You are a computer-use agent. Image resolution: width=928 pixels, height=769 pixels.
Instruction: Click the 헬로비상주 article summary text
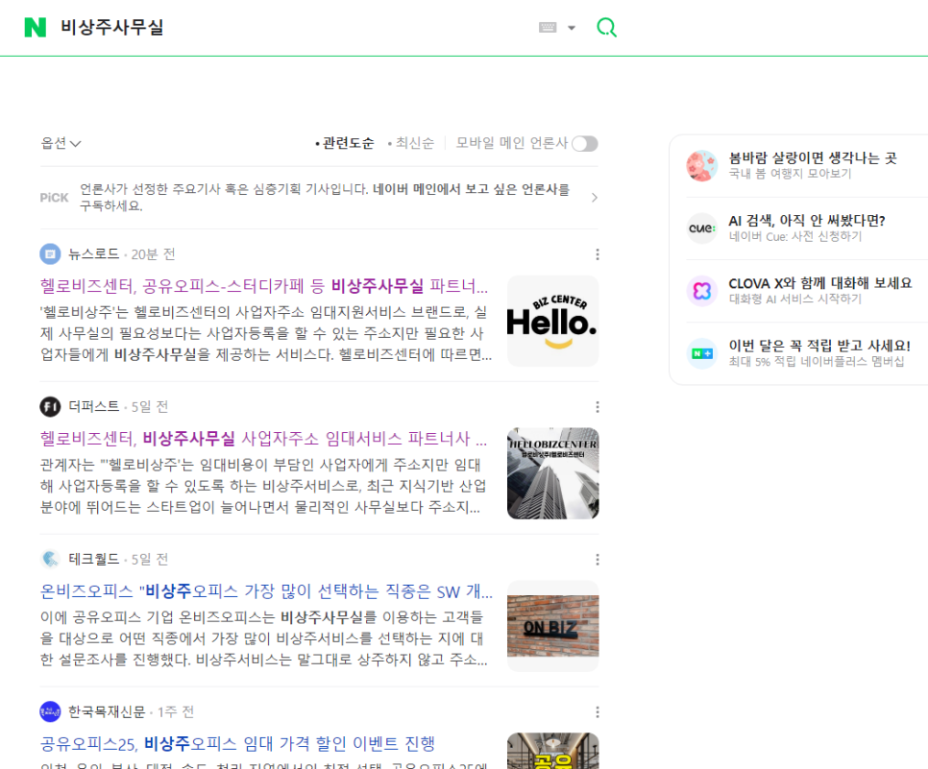click(x=266, y=334)
